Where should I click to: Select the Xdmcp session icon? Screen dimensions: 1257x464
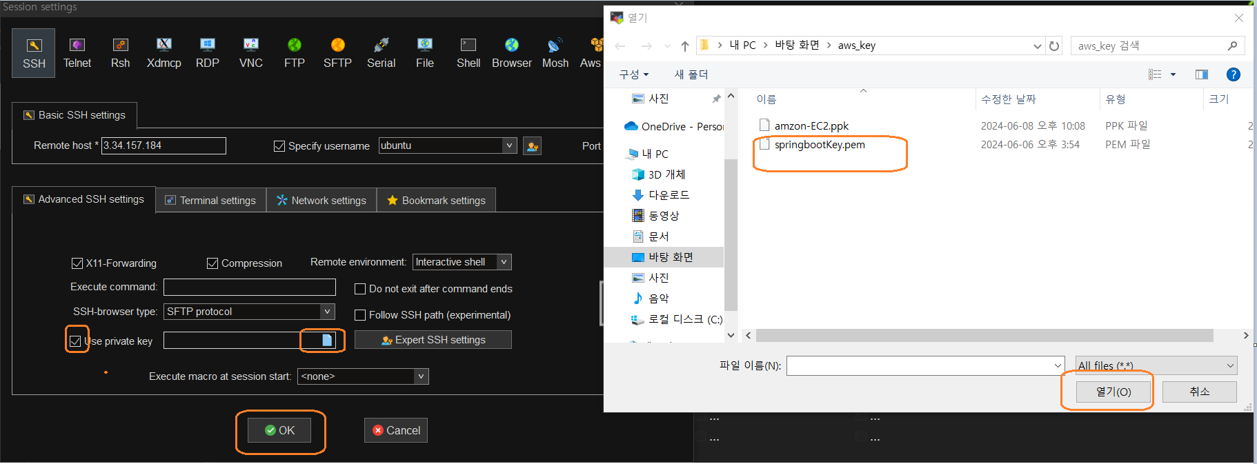point(164,53)
